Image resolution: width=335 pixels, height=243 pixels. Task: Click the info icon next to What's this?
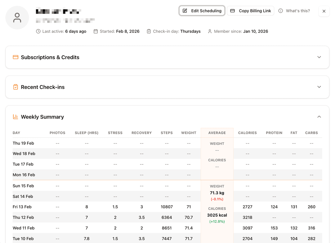[281, 11]
